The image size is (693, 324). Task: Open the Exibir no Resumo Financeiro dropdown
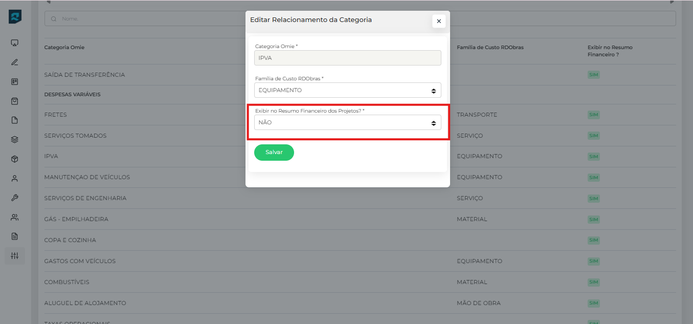tap(347, 123)
